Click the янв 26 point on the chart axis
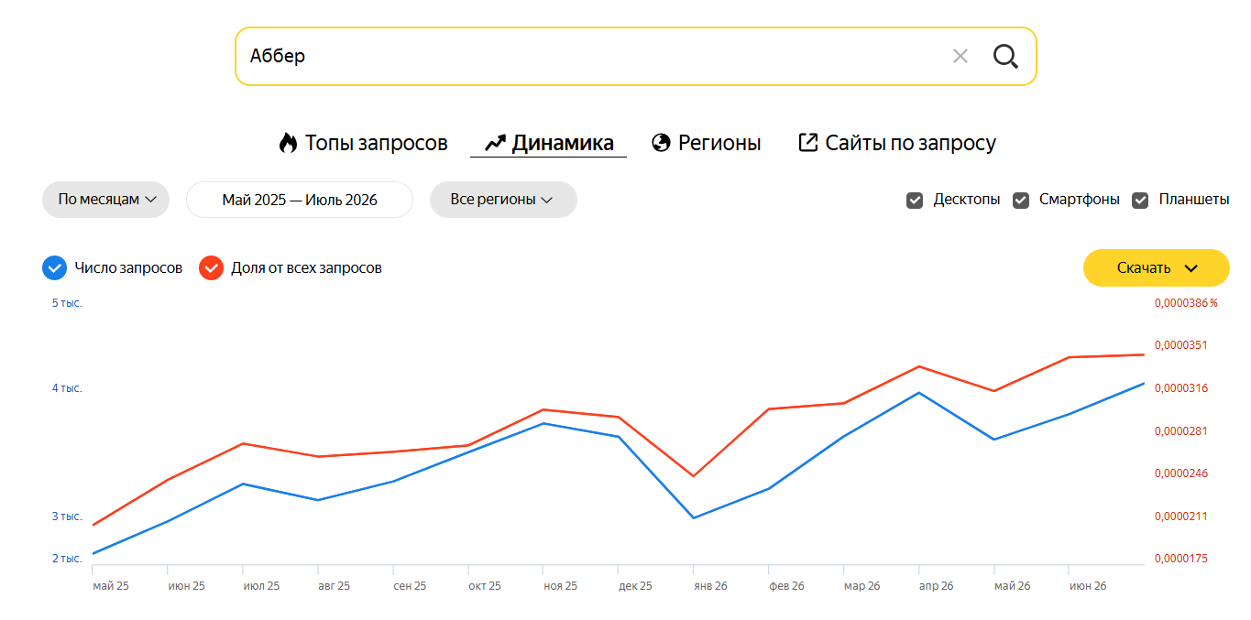Screen dimensions: 1251x620 click(709, 586)
